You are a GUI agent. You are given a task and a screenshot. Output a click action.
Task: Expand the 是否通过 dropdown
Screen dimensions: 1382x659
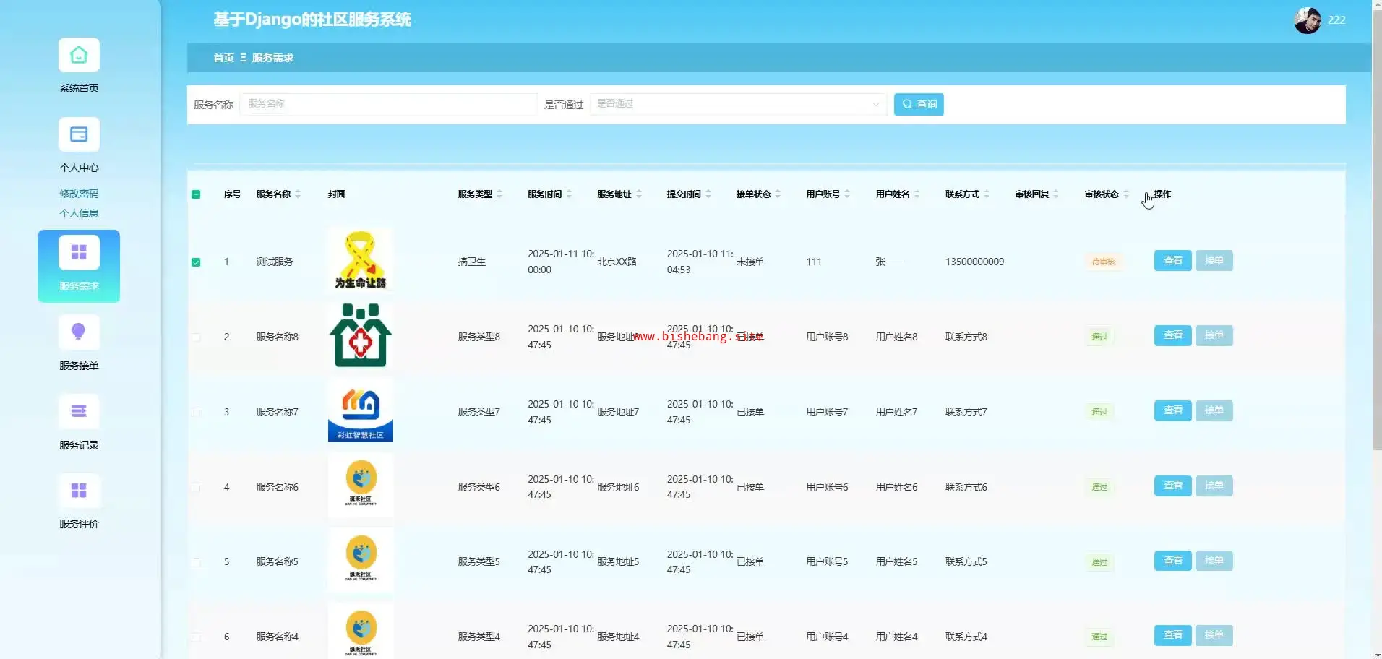[737, 105]
